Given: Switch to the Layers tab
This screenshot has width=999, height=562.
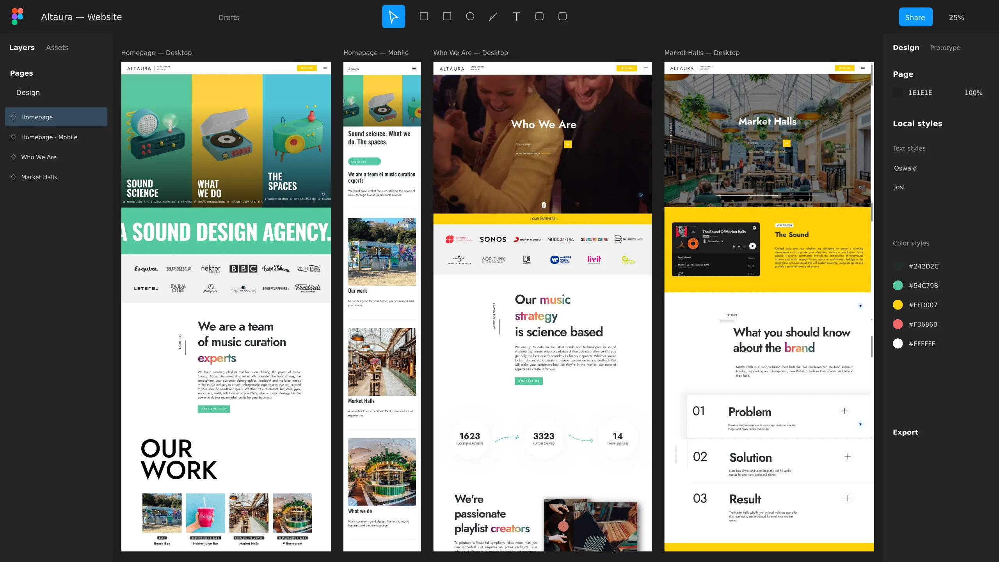Looking at the screenshot, I should [22, 48].
